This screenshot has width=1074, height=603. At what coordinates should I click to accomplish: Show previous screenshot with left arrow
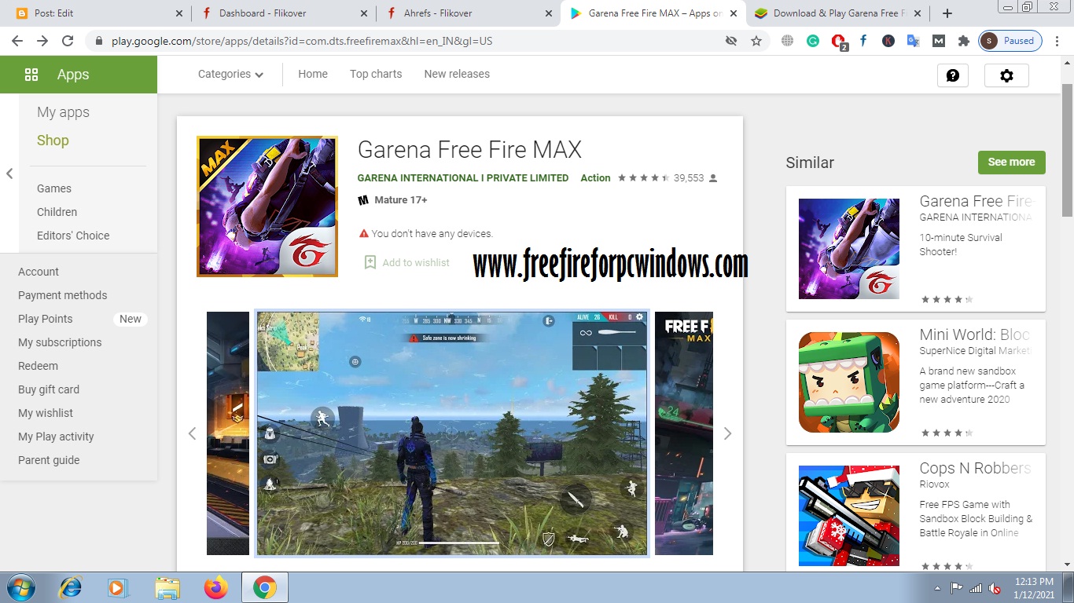pos(192,433)
